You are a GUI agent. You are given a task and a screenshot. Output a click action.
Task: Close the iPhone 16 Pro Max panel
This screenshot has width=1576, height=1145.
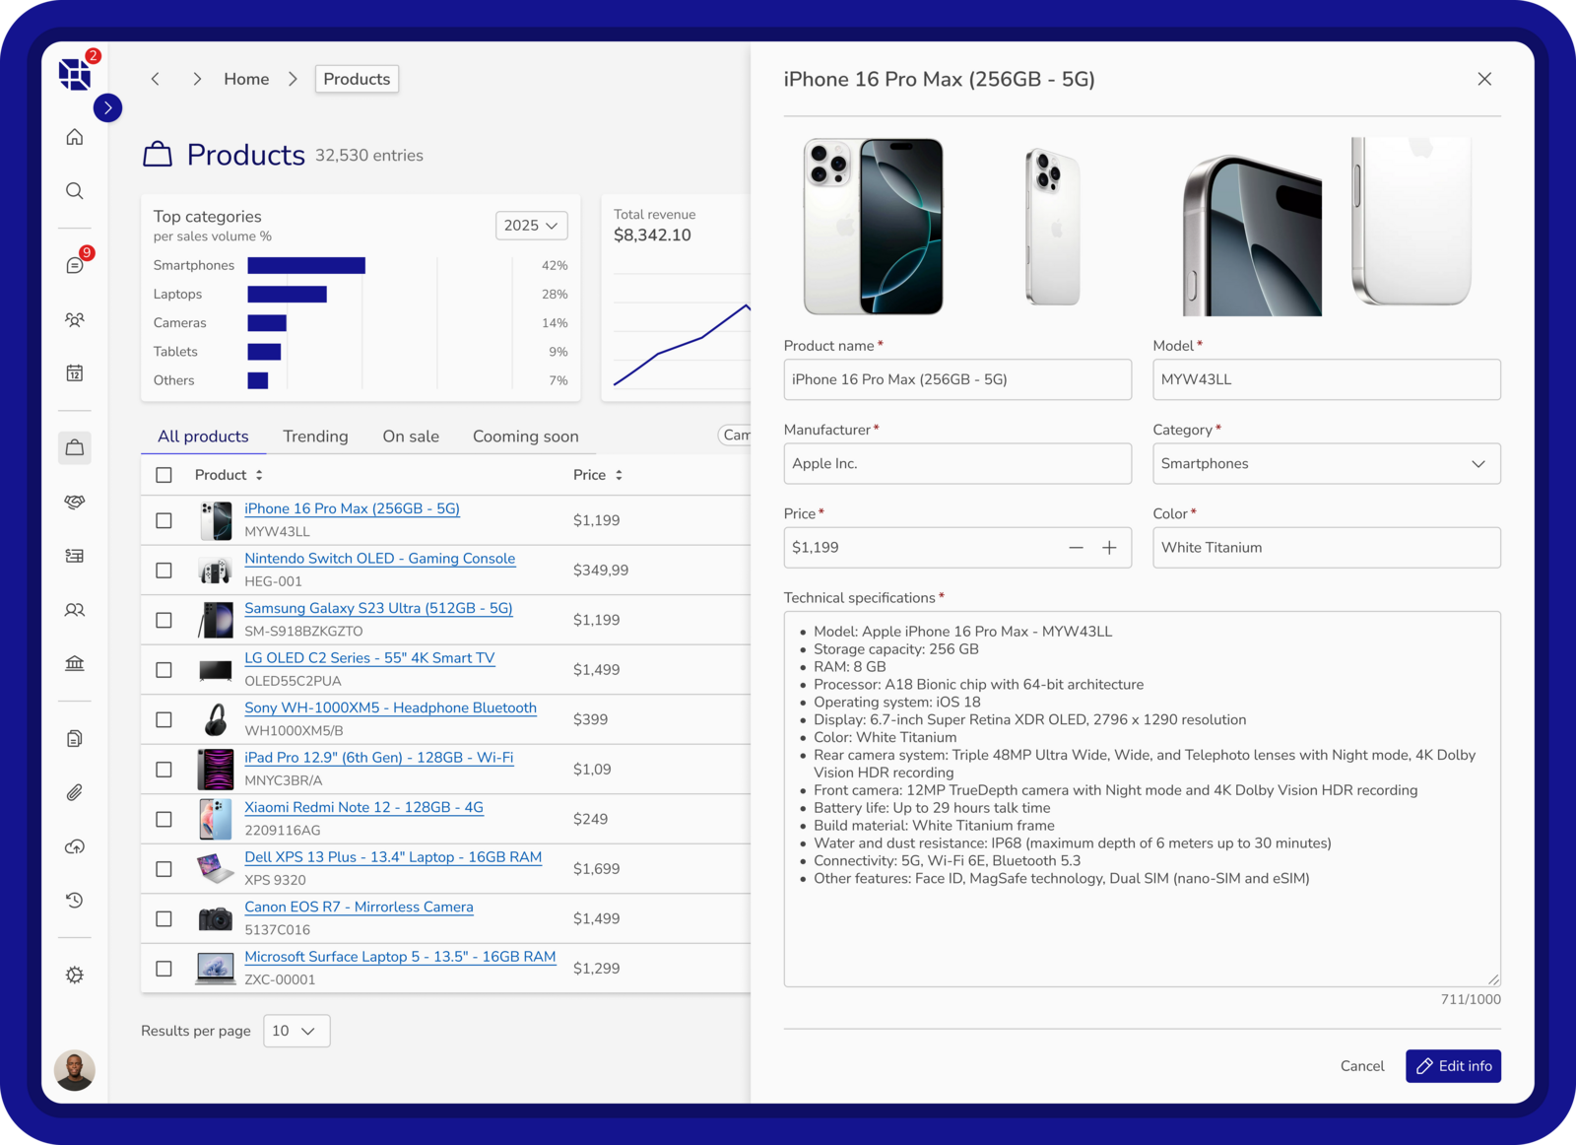coord(1484,79)
